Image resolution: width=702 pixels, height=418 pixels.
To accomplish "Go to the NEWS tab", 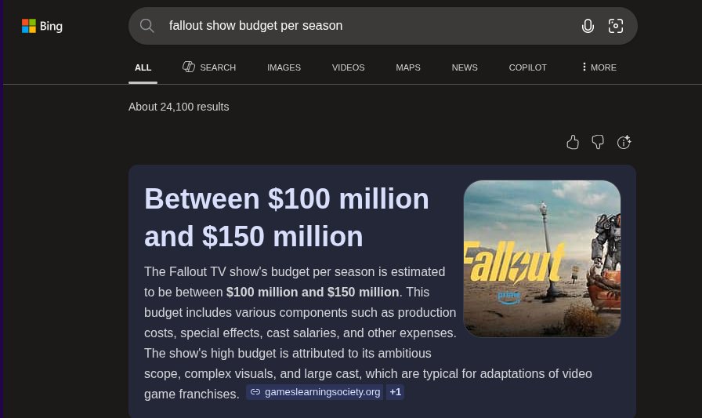I will point(465,67).
